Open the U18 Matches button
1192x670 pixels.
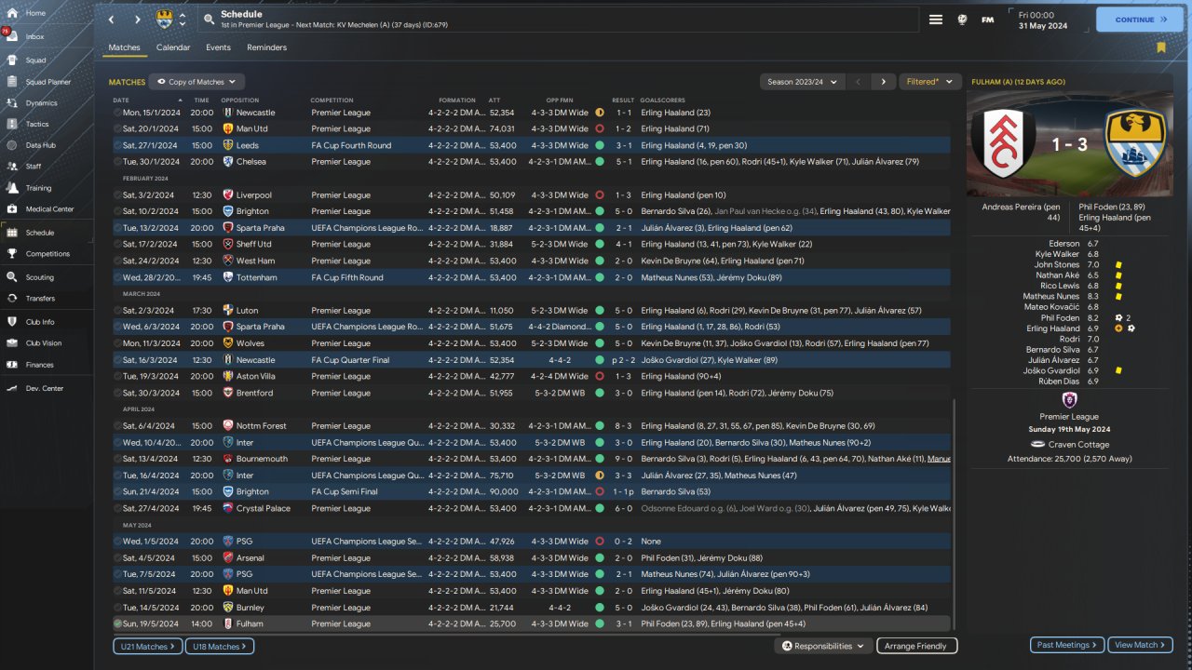point(219,646)
